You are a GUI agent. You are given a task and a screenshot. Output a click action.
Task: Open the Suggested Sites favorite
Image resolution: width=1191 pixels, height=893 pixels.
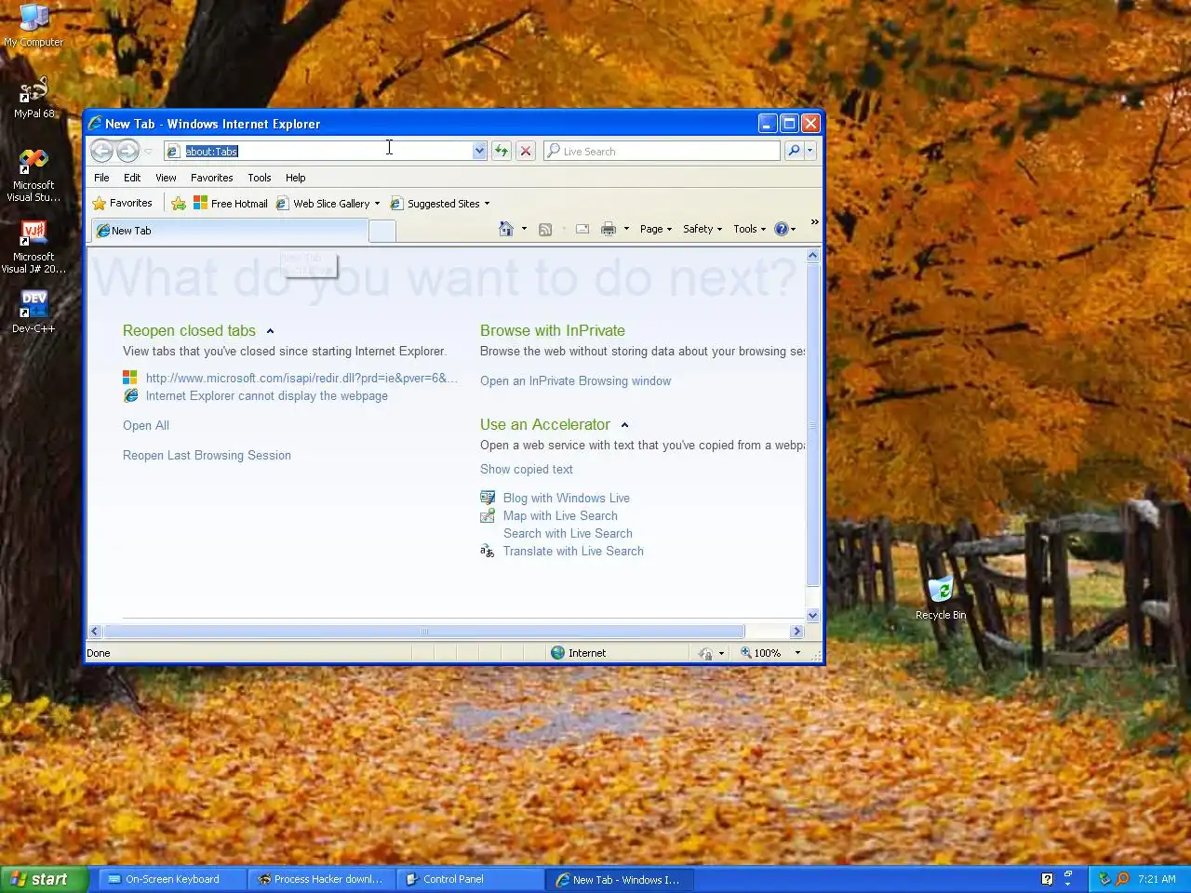tap(435, 203)
